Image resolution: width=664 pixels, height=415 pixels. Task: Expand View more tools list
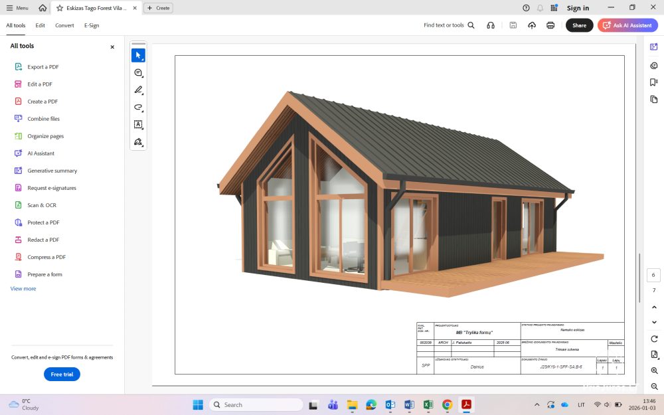pyautogui.click(x=23, y=289)
